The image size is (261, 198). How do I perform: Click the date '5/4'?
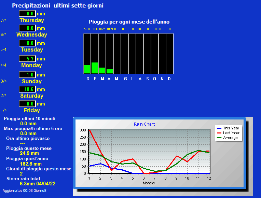[x=3, y=49]
